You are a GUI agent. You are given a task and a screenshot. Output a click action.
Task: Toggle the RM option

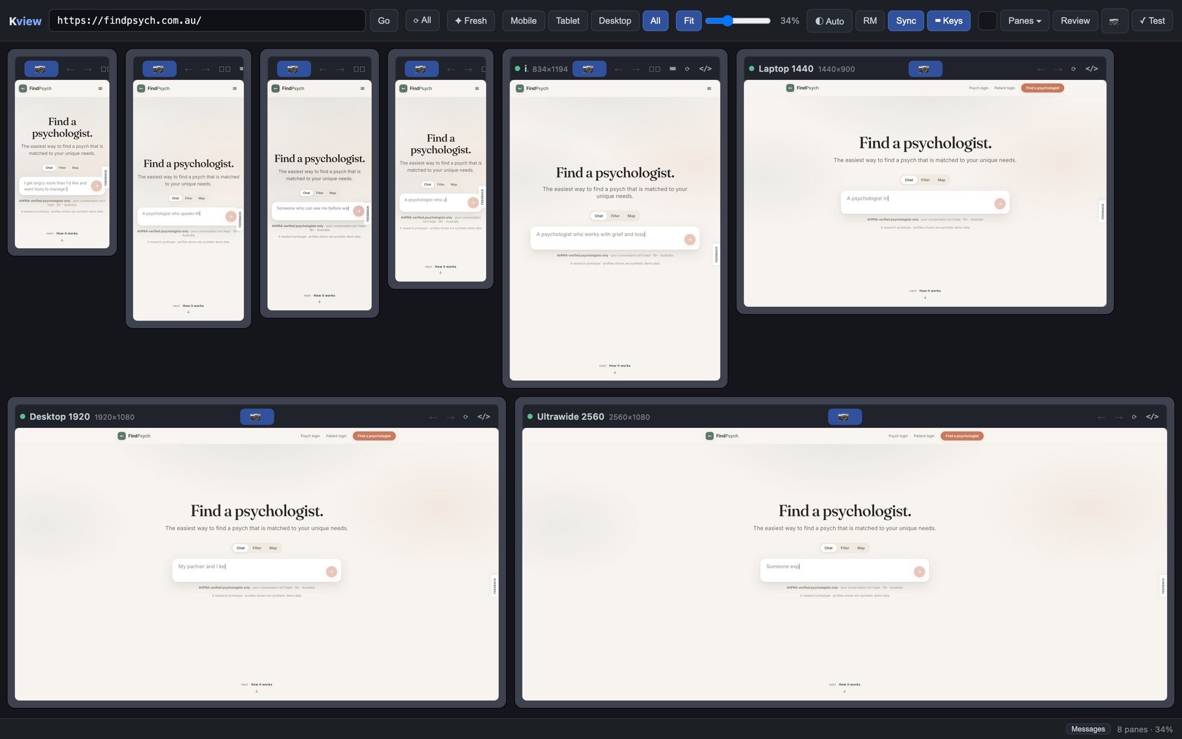click(x=869, y=21)
